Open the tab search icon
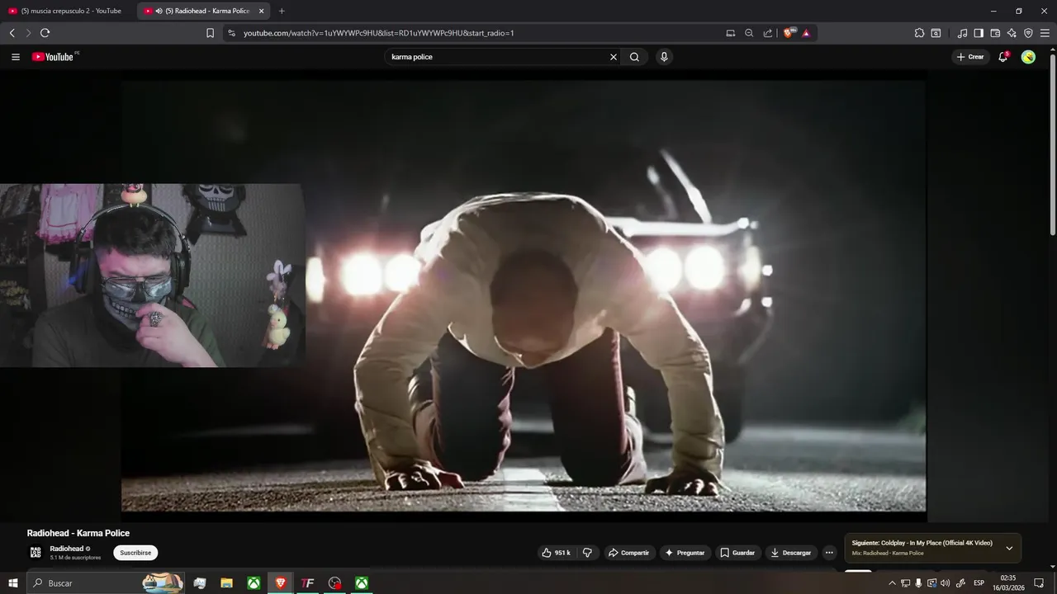This screenshot has width=1057, height=594. 936,33
